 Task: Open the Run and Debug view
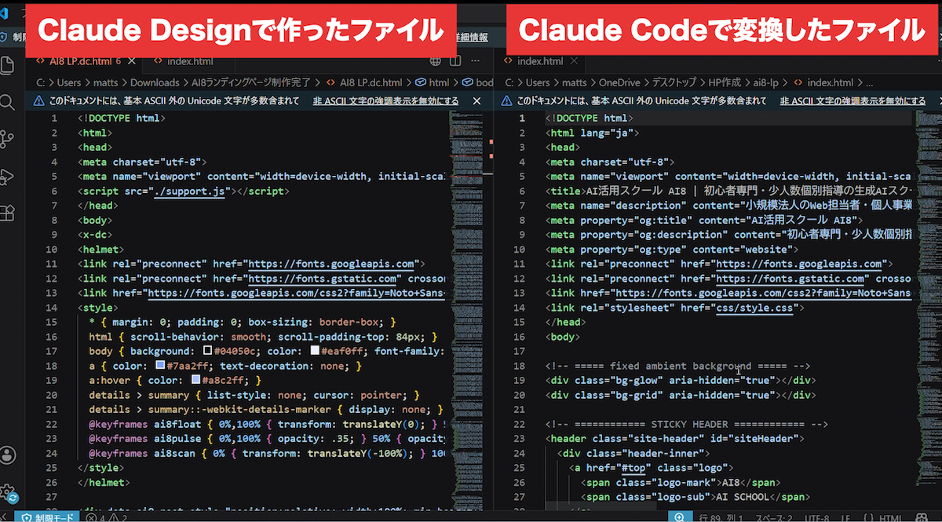click(8, 176)
